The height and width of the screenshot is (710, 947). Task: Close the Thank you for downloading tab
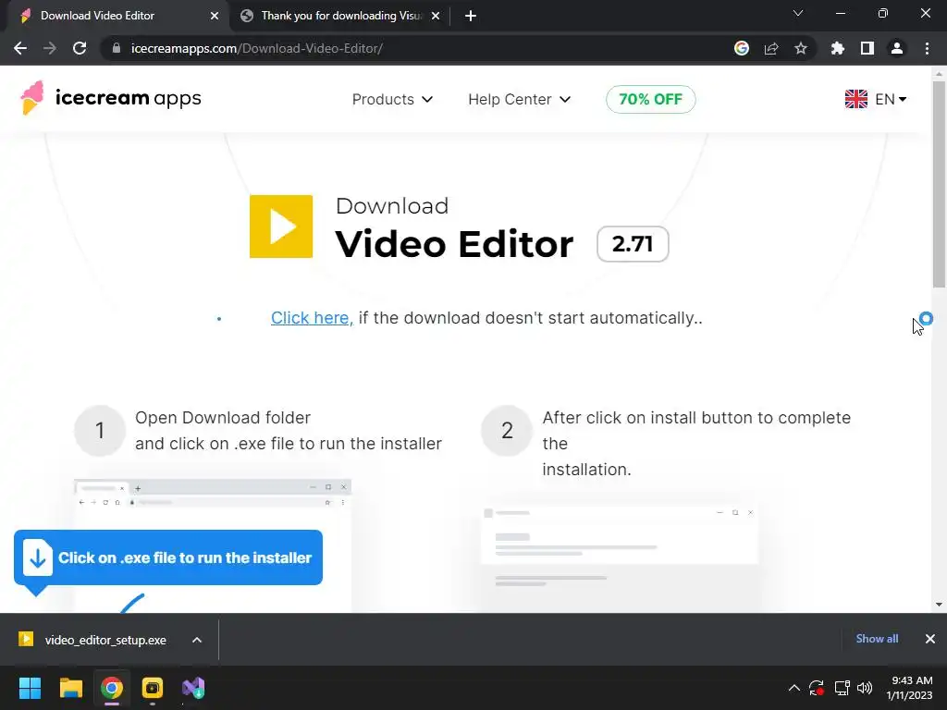(x=436, y=16)
